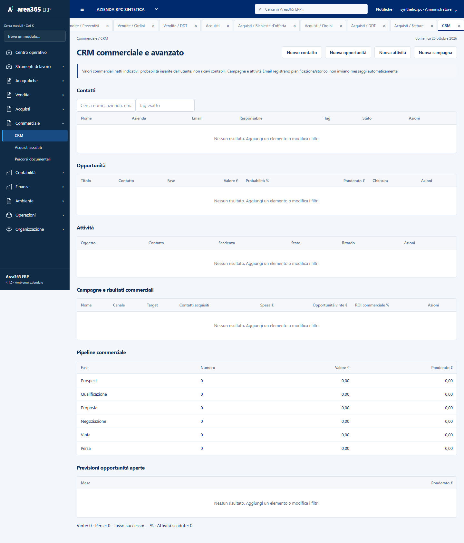
Task: Click the area365 ERP logo
Action: [29, 9]
